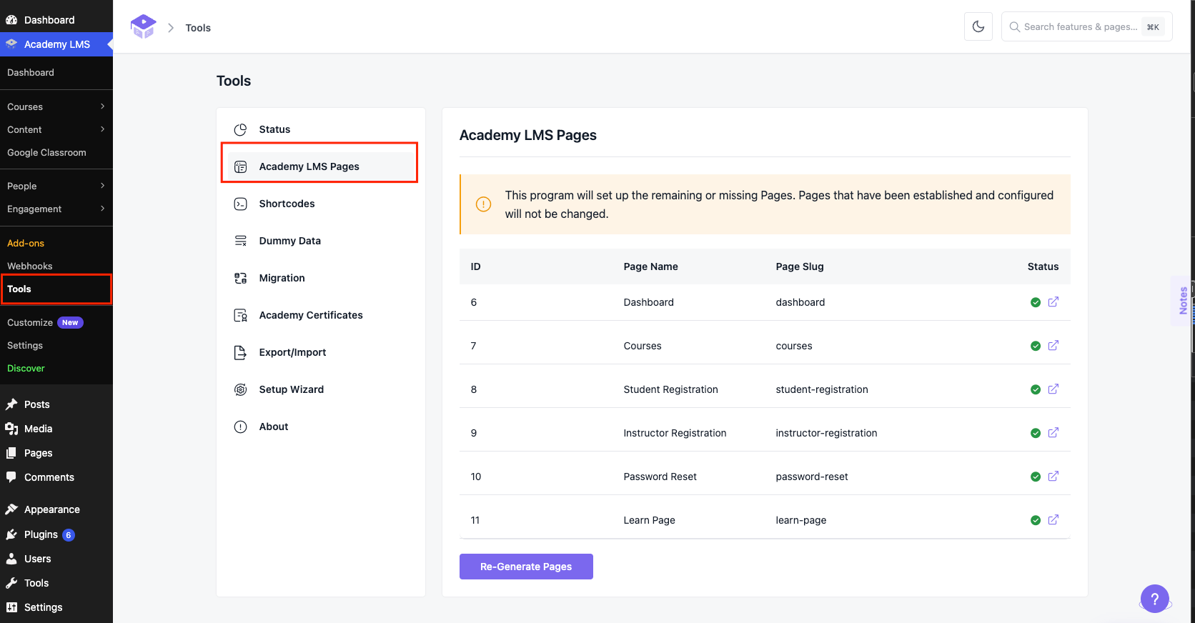The width and height of the screenshot is (1195, 623).
Task: Launch the Setup Wizard tab
Action: click(x=320, y=389)
